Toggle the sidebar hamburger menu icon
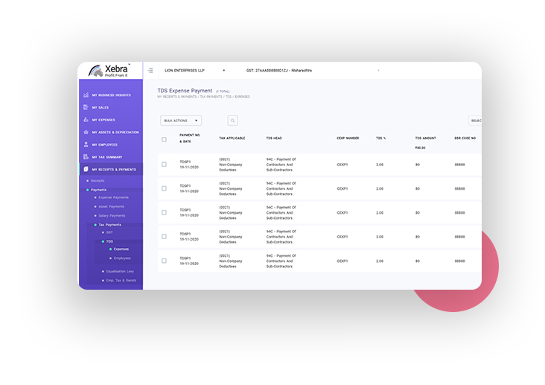The width and height of the screenshot is (545, 385). click(x=150, y=71)
